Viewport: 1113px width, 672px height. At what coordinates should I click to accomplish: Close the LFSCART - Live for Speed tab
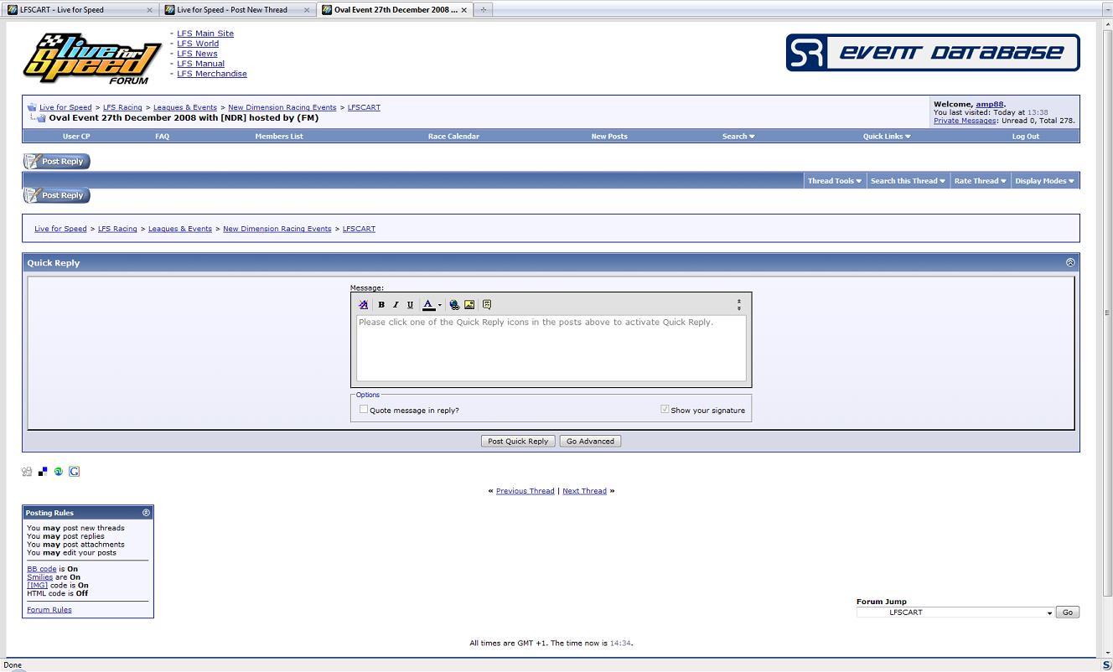pyautogui.click(x=150, y=10)
